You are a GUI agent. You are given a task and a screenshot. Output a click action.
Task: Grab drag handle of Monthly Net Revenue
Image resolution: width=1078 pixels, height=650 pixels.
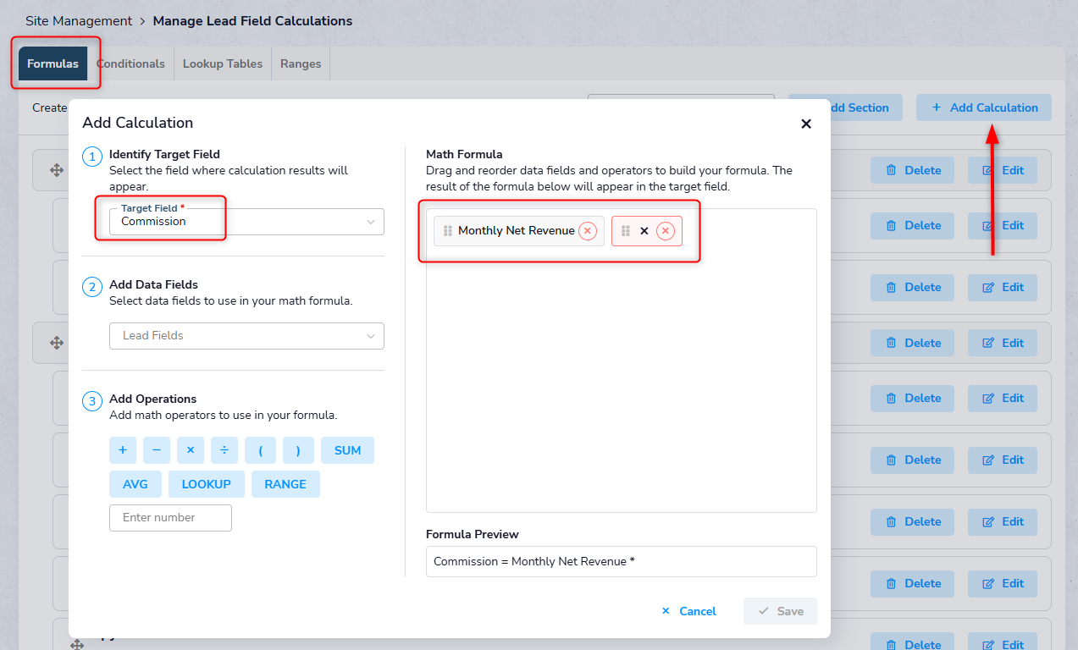448,231
